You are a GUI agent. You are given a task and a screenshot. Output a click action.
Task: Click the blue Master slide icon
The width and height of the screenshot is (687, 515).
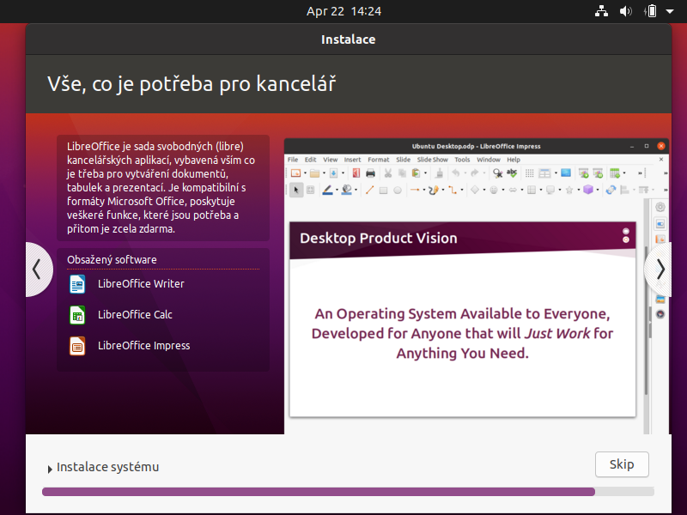566,173
